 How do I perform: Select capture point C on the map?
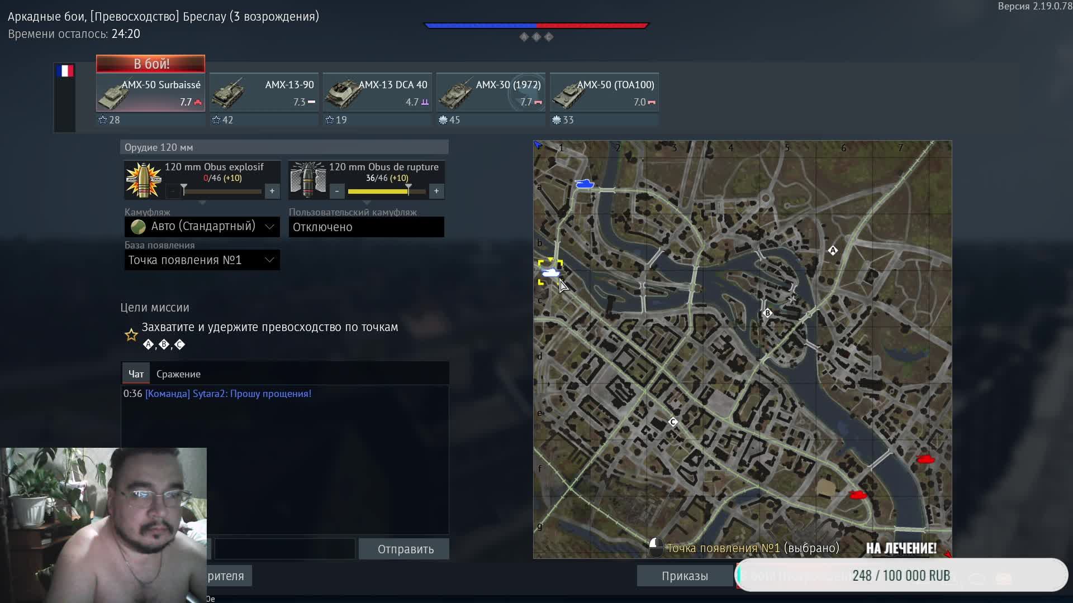[x=673, y=422]
